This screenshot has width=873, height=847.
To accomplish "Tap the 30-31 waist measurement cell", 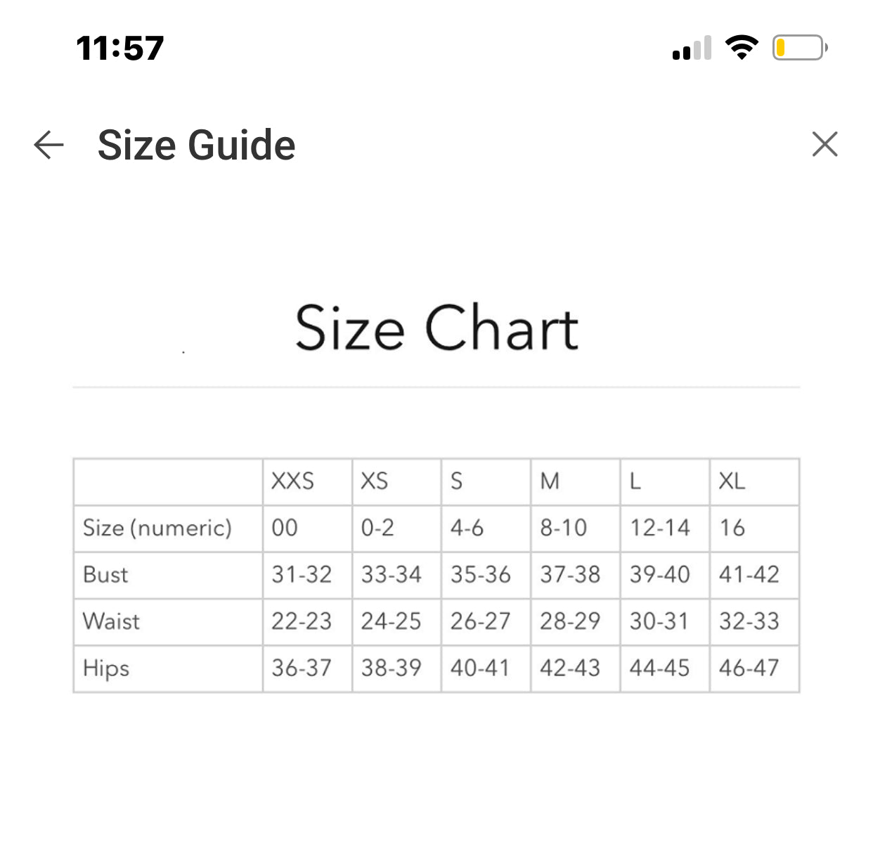I will [x=664, y=621].
